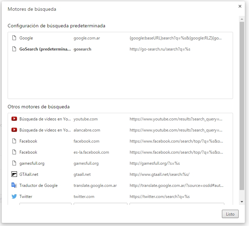Click the facebook.com keyword

pyautogui.click(x=86, y=141)
